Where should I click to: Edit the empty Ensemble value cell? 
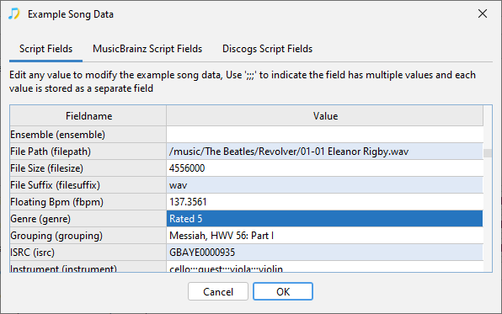point(325,135)
